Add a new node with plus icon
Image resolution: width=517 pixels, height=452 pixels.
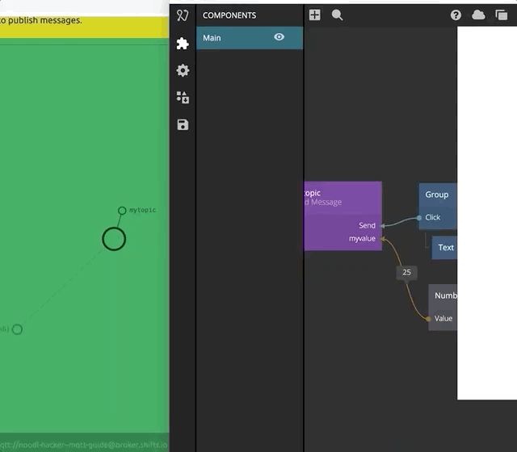(x=315, y=15)
